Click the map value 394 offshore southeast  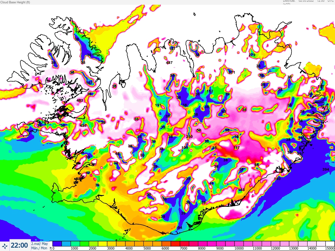tap(326, 169)
